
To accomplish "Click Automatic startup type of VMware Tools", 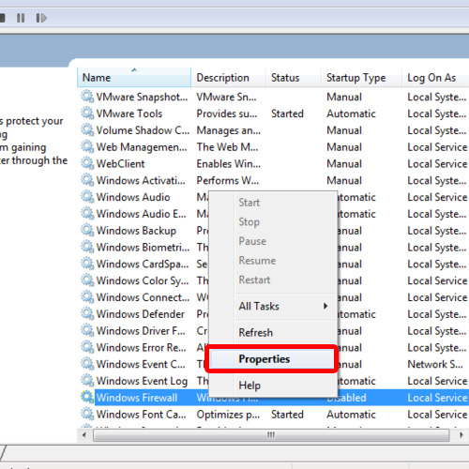I will click(351, 113).
